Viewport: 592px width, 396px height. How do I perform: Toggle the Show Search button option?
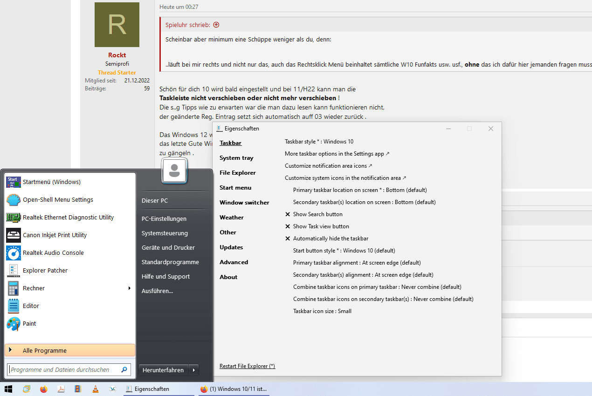point(314,214)
